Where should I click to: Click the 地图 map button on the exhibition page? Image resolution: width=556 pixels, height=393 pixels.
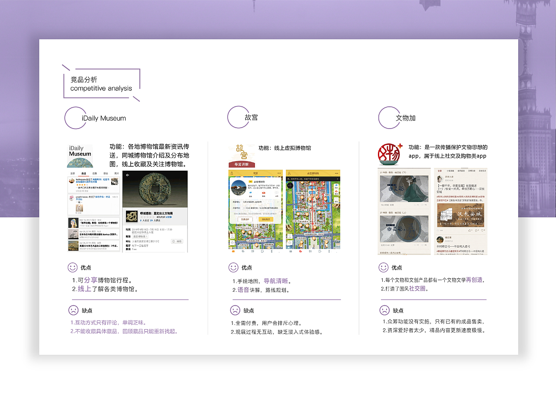177,241
